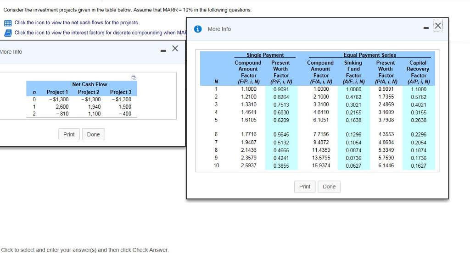Viewport: 470px width, 253px height.
Task: Select the Project 3 column header
Action: point(120,92)
